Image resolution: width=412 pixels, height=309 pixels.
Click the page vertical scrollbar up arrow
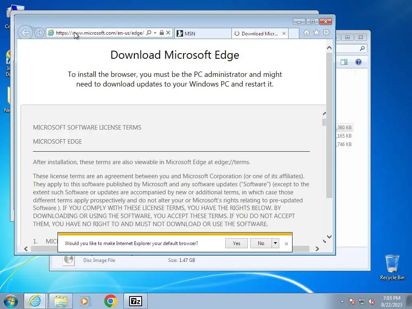[x=329, y=48]
